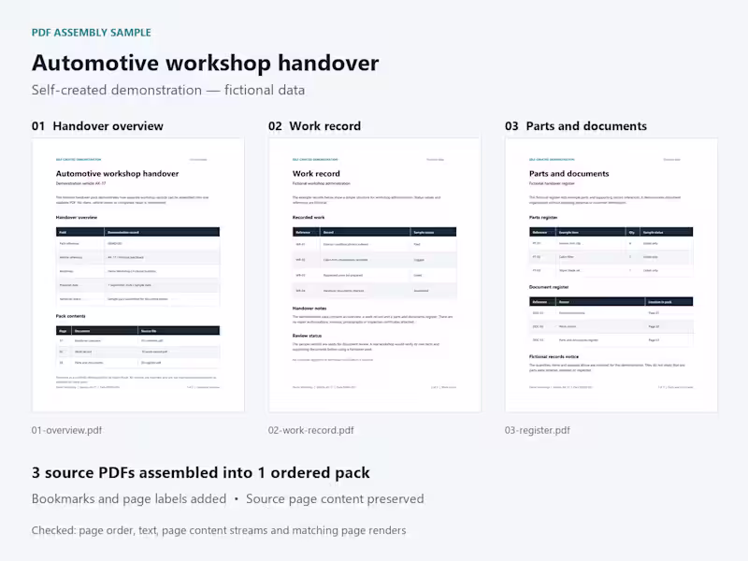Viewport: 748px width, 561px height.
Task: Click the 'Work record' title inside second page
Action: click(x=316, y=174)
